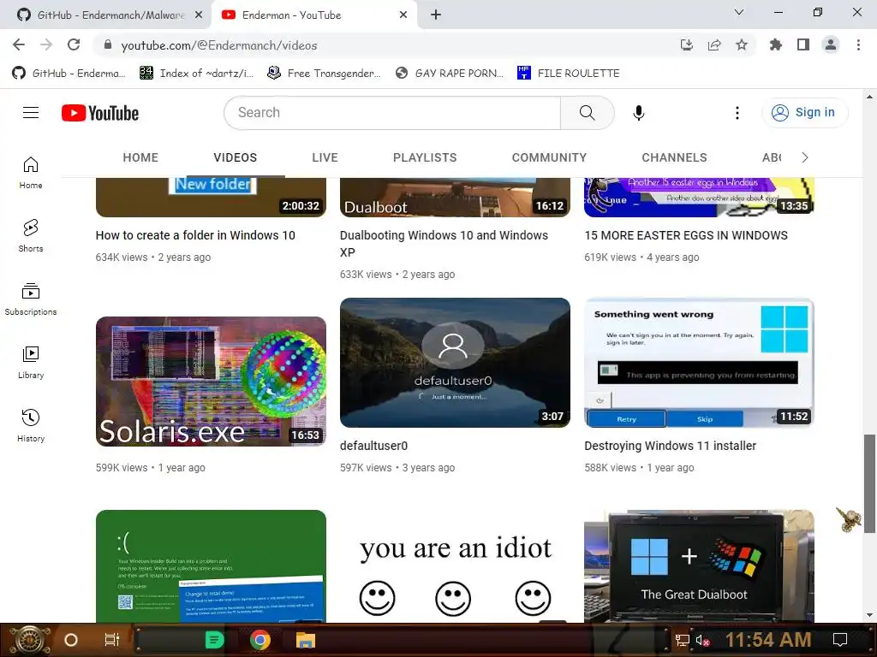The height and width of the screenshot is (657, 877).
Task: Play the green screen crash thumbnail
Action: [x=211, y=566]
